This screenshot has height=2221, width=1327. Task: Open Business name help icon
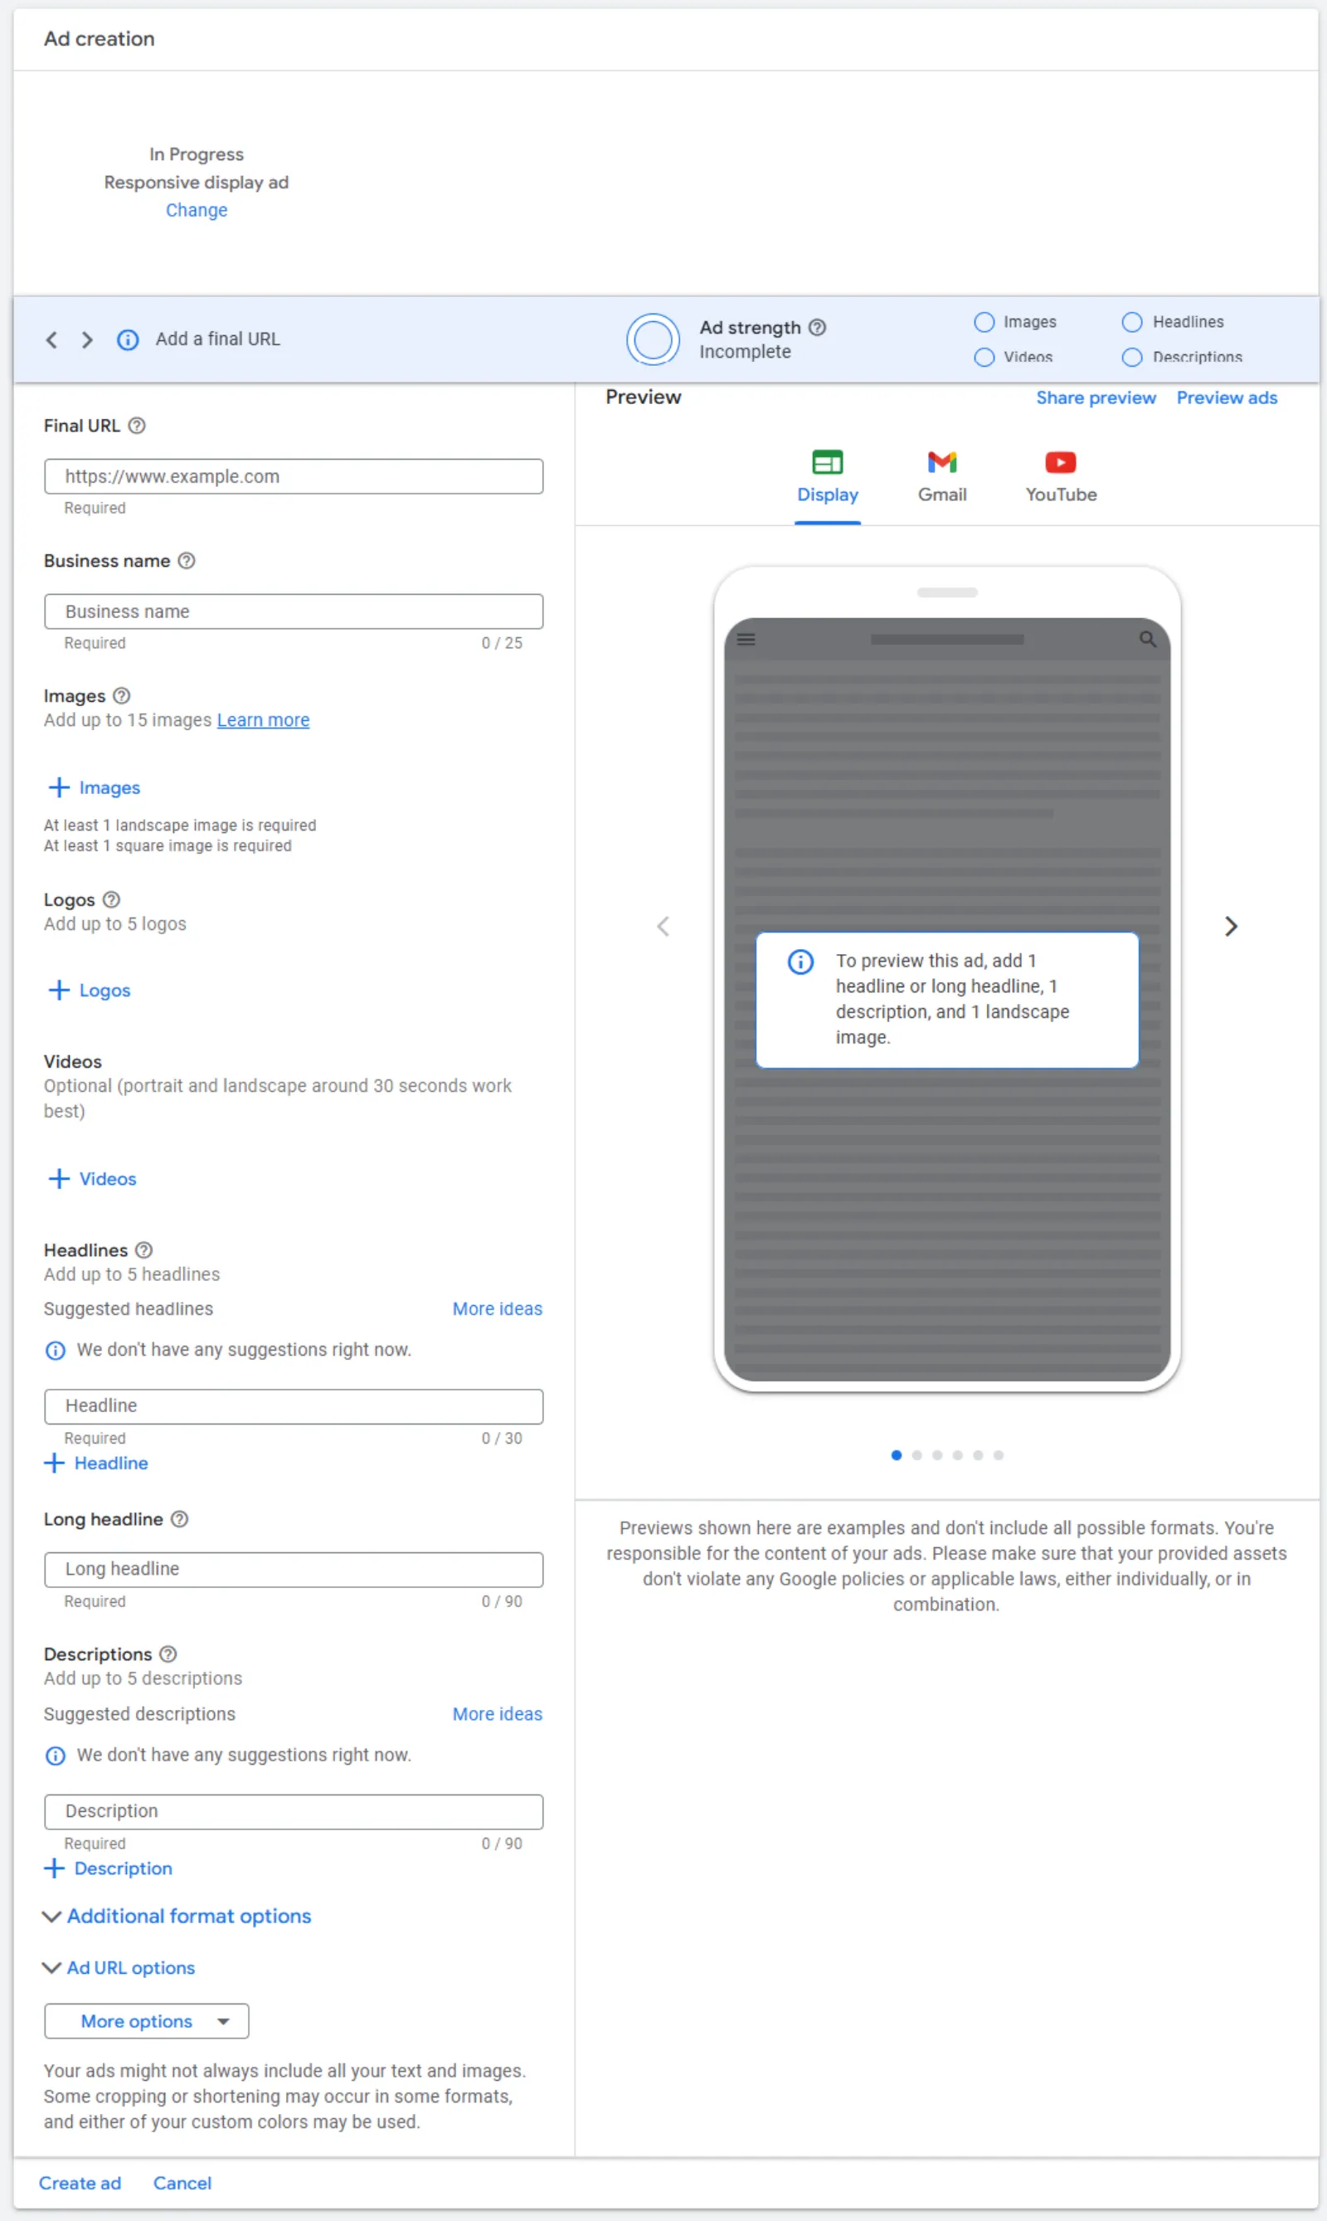tap(187, 561)
